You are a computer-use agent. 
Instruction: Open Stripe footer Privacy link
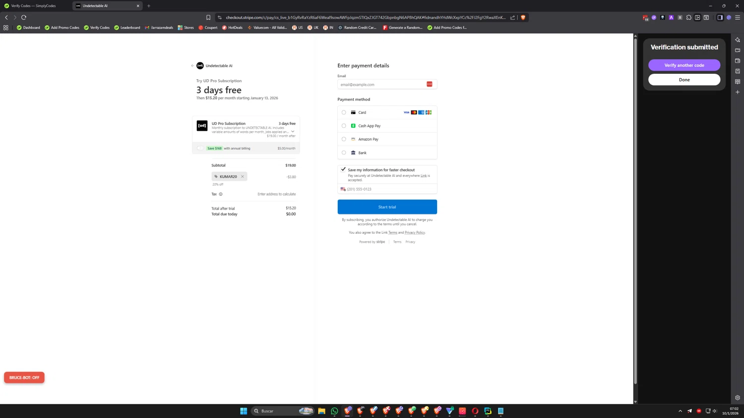click(x=410, y=242)
